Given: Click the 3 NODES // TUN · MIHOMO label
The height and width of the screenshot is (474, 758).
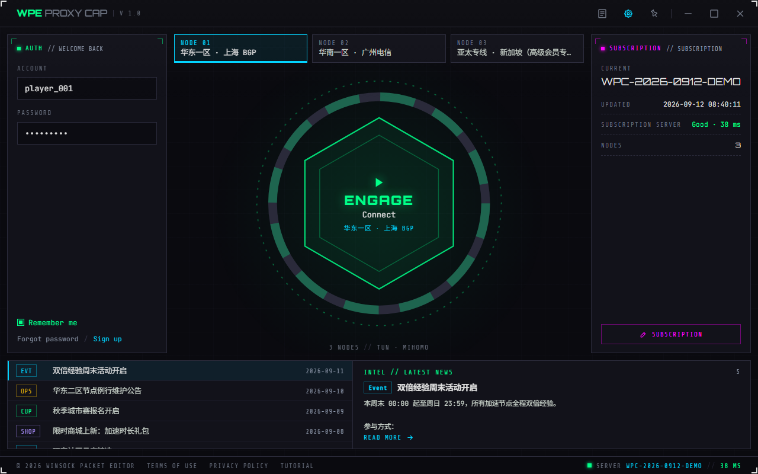Looking at the screenshot, I should (x=379, y=347).
